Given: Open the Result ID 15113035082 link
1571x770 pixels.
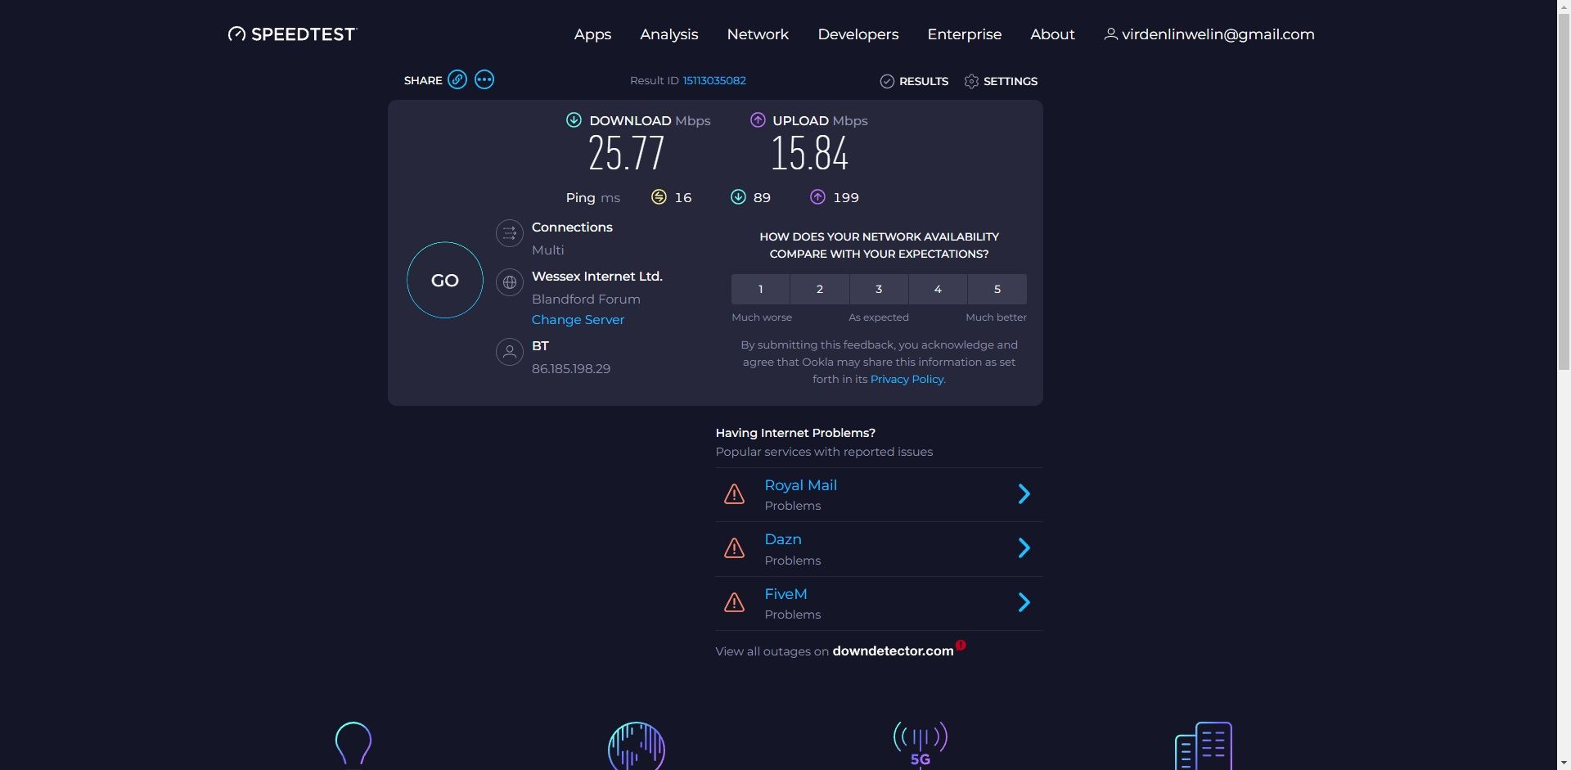Looking at the screenshot, I should click(x=713, y=80).
